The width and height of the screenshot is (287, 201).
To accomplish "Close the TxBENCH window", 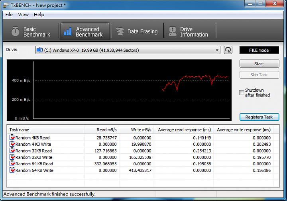I will click(x=275, y=4).
